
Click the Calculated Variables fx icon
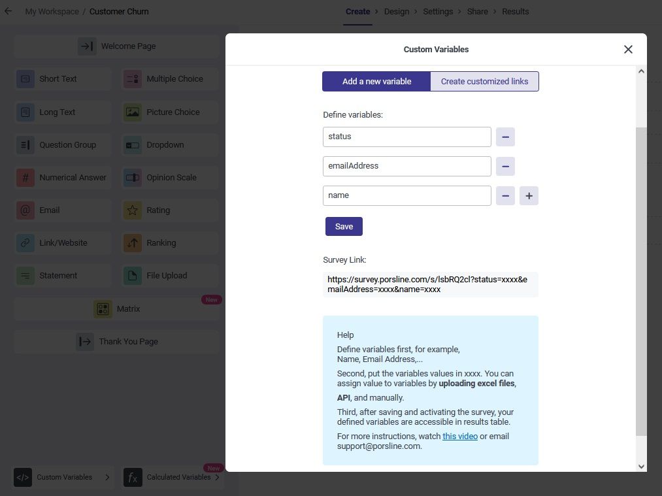tap(133, 478)
